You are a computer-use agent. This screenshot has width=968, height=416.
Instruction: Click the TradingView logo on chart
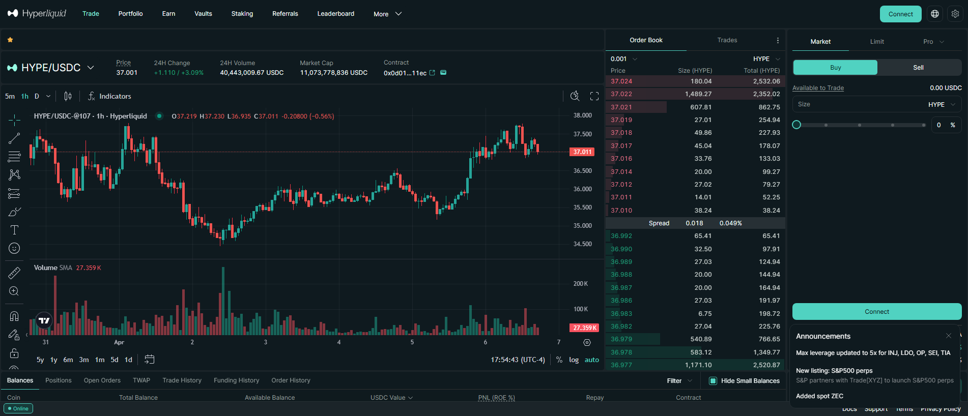pyautogui.click(x=44, y=320)
